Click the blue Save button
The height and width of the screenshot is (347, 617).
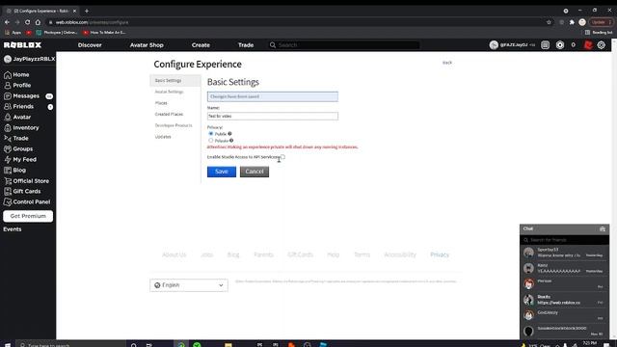point(222,172)
